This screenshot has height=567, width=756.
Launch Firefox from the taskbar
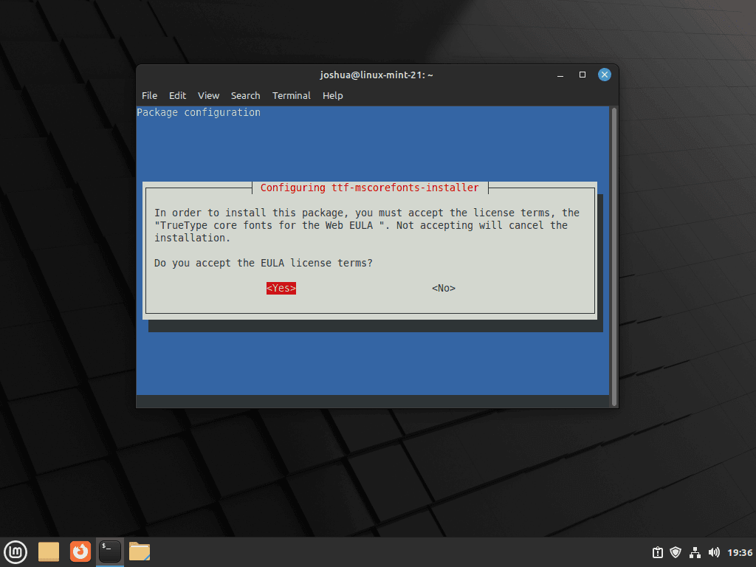(80, 551)
